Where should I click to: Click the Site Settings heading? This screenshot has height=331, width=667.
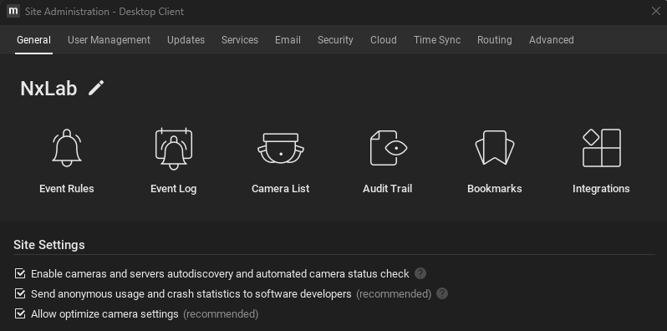49,245
